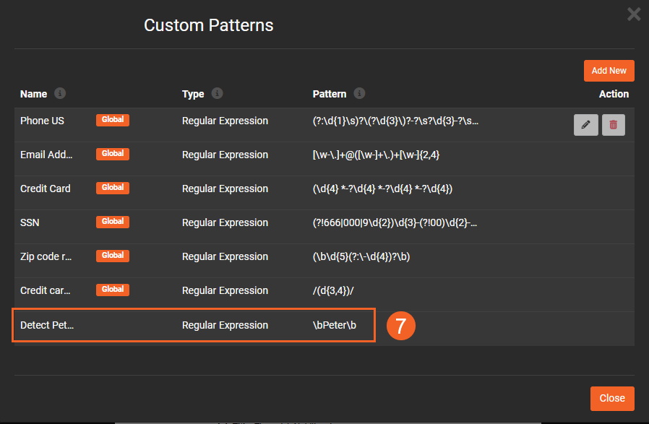Click the info icon next to Type
Image resolution: width=649 pixels, height=424 pixels.
tap(217, 94)
